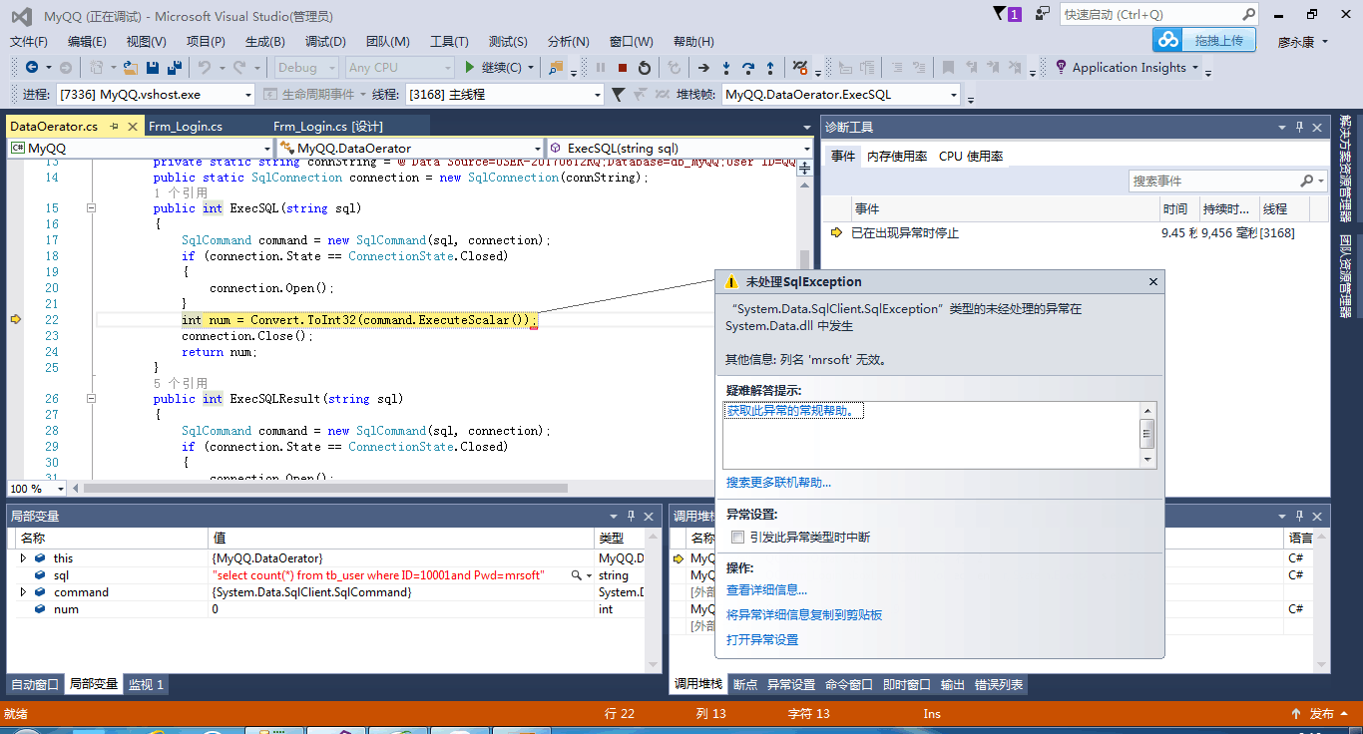The height and width of the screenshot is (734, 1363).
Task: Collapse the ExecSQLResult method outline box
Action: click(92, 399)
